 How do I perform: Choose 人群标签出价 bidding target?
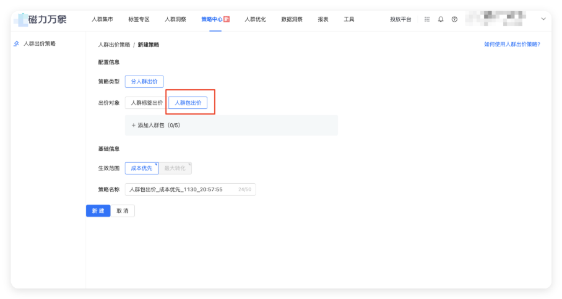click(x=147, y=103)
